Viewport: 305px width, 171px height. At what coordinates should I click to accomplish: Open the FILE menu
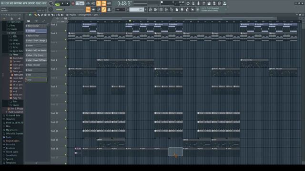3,3
